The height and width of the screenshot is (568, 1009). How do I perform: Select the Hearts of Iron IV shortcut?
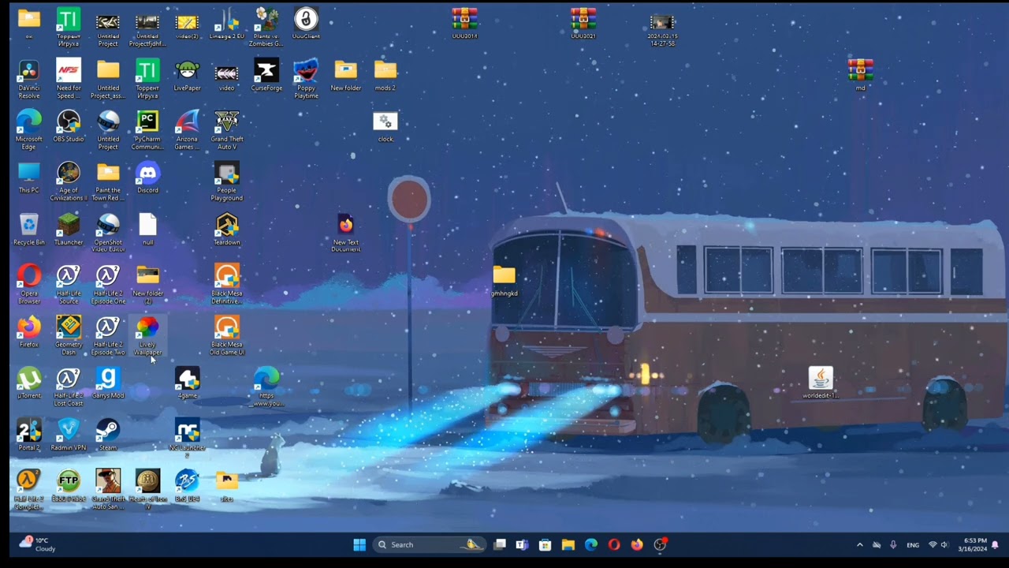[147, 490]
